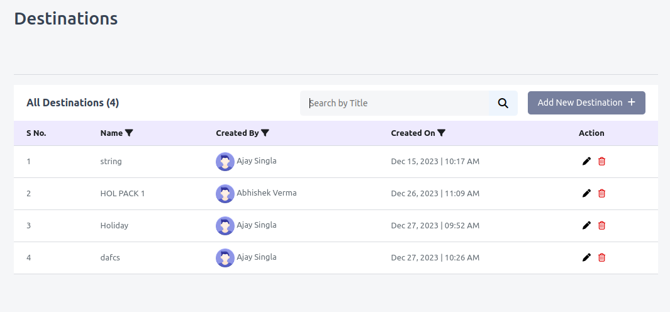The width and height of the screenshot is (670, 312).
Task: Edit the dafcs destination entry
Action: pos(587,257)
